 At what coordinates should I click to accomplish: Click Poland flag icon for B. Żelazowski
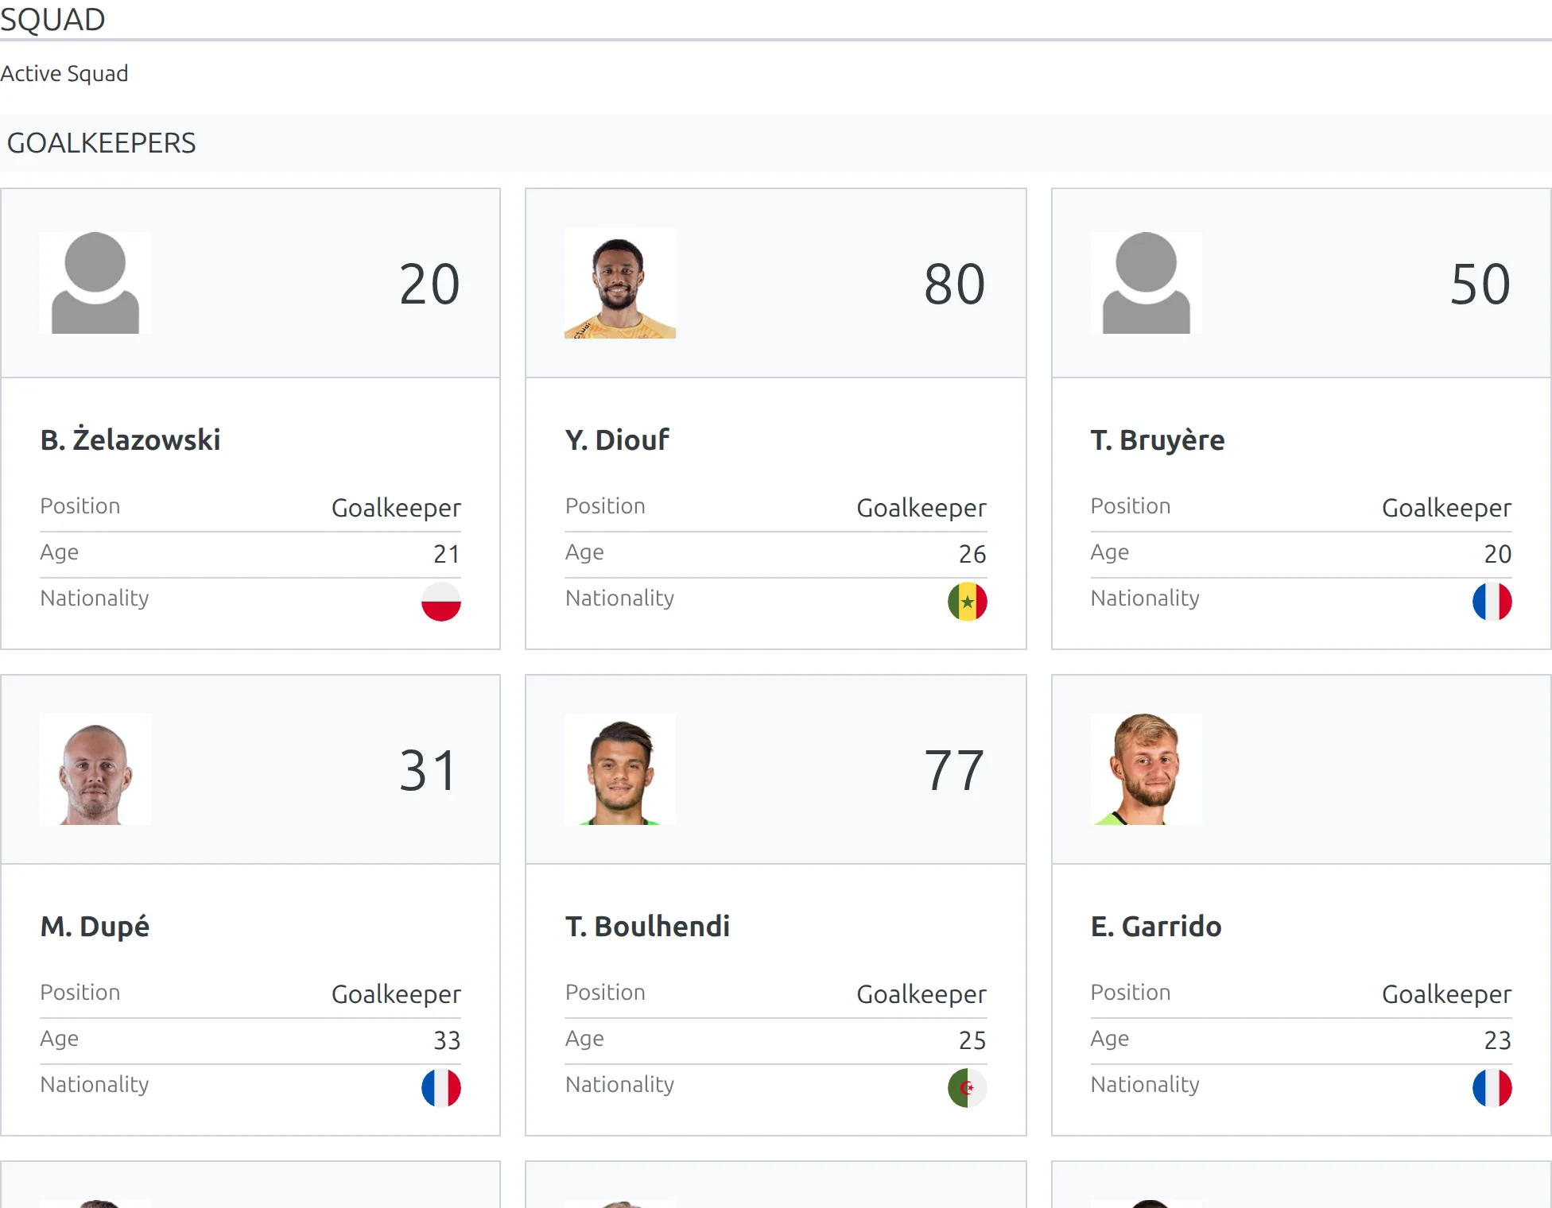tap(441, 602)
